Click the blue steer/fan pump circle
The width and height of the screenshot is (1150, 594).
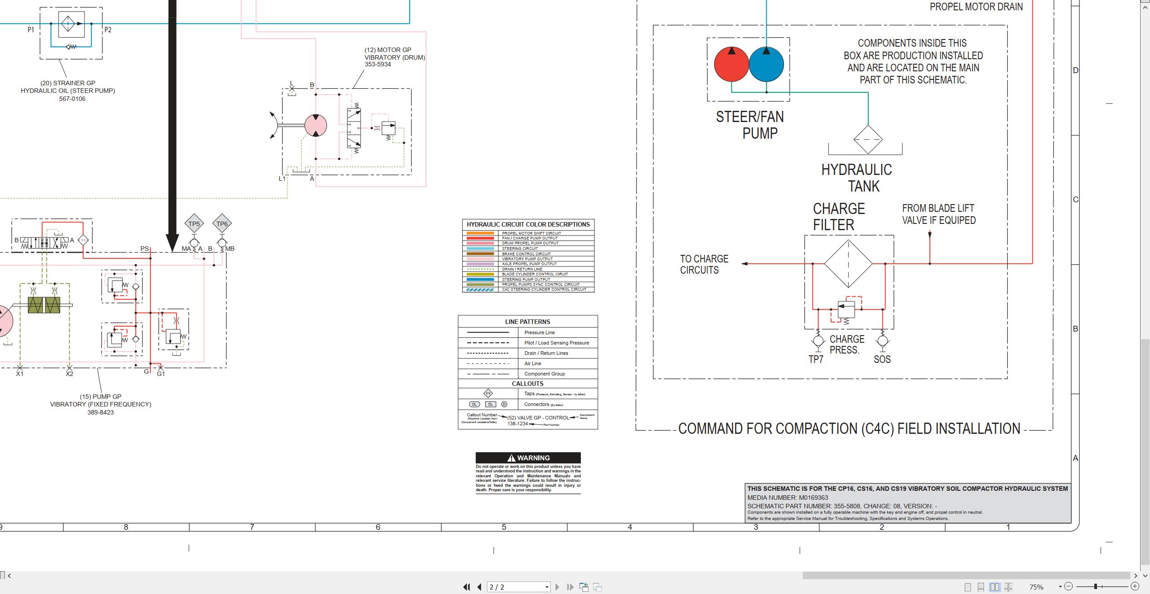766,65
